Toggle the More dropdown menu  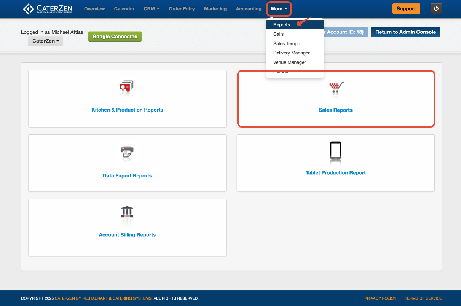pyautogui.click(x=279, y=9)
